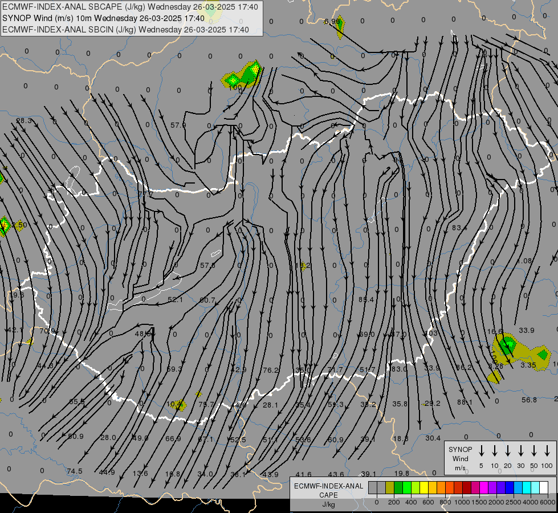This screenshot has width=558, height=513.
Task: Click the 35.8 map value
Action: 400,404
